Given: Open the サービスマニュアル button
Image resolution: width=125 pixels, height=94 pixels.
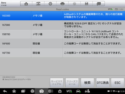Looking at the screenshot, I should pos(57,83).
